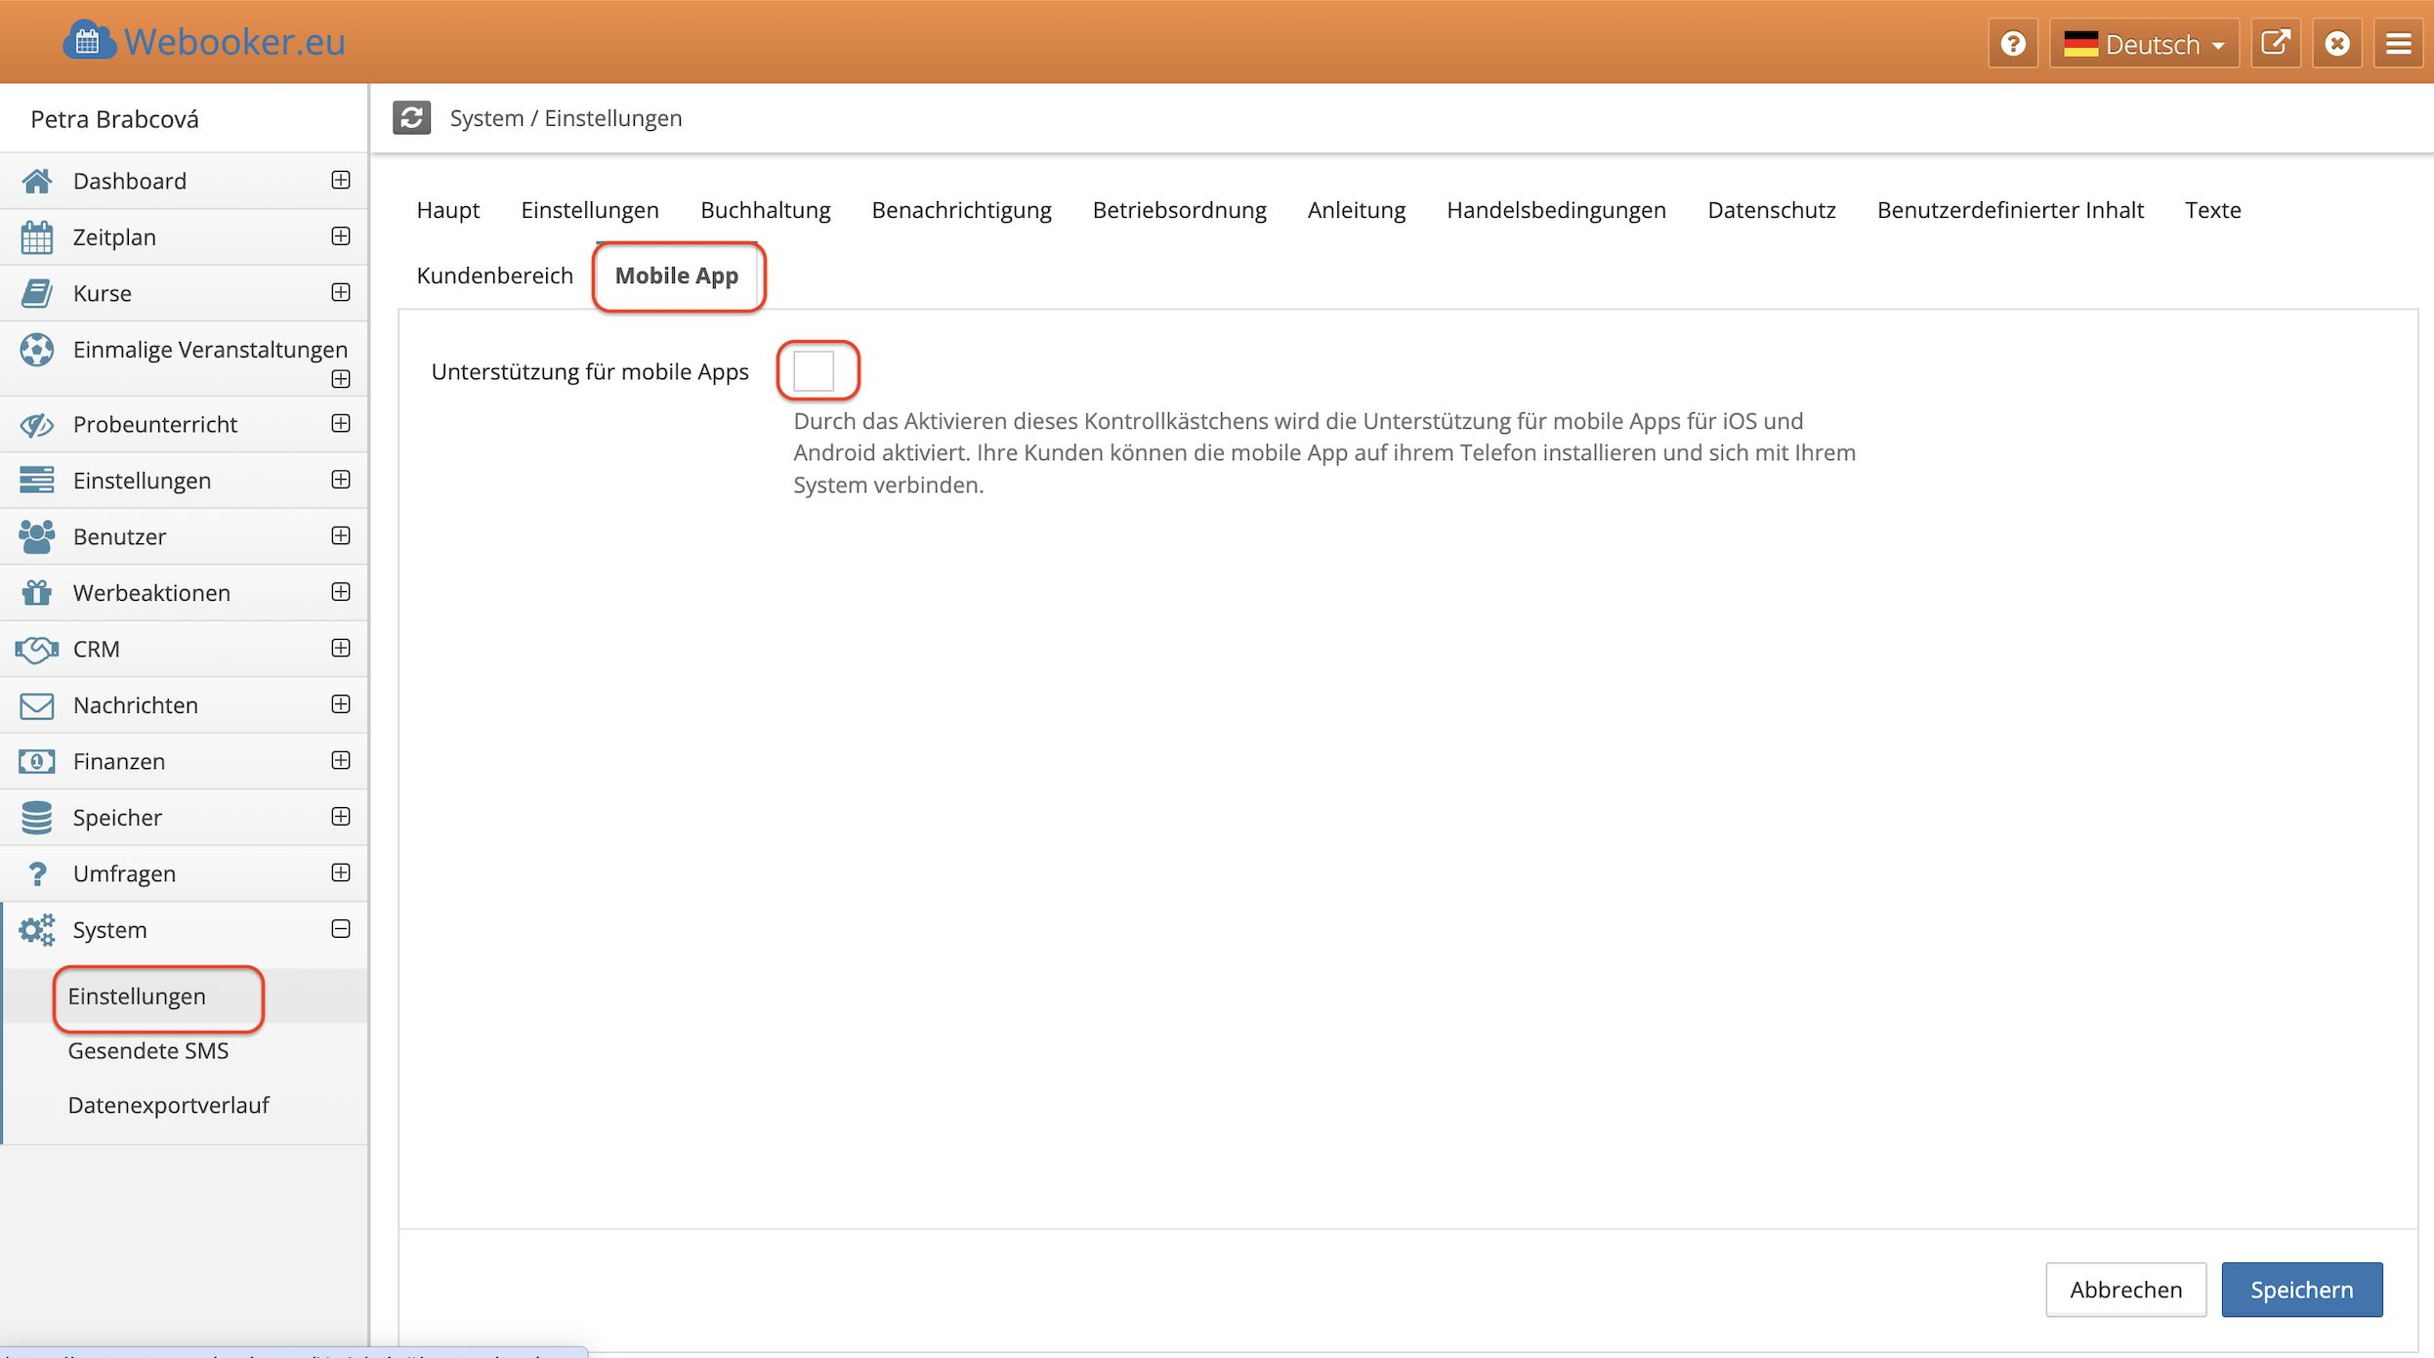2434x1358 pixels.
Task: Select the Datenschutz tab
Action: pos(1771,210)
